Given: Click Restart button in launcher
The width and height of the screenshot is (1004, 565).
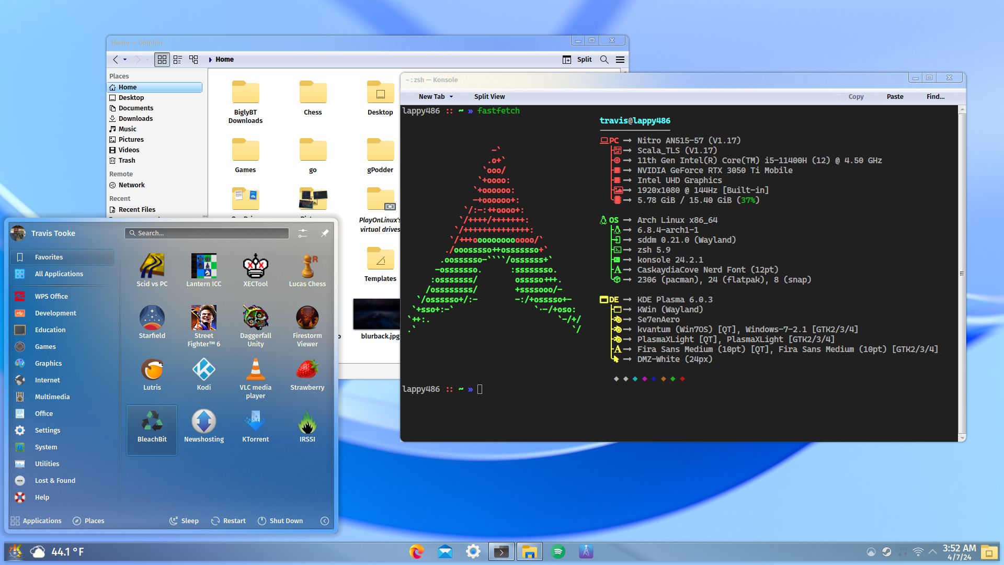Looking at the screenshot, I should [228, 521].
